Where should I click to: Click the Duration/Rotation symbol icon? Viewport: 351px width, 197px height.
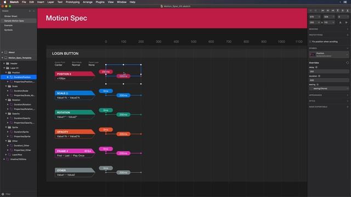[11, 105]
